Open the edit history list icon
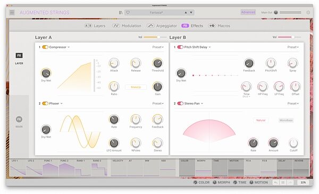The width and height of the screenshot is (319, 194). coord(283,183)
